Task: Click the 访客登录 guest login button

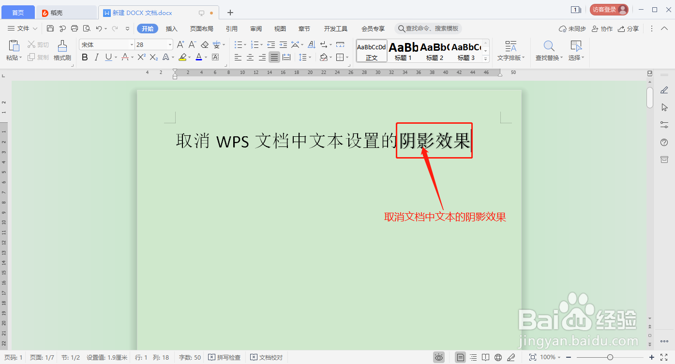Action: point(609,10)
